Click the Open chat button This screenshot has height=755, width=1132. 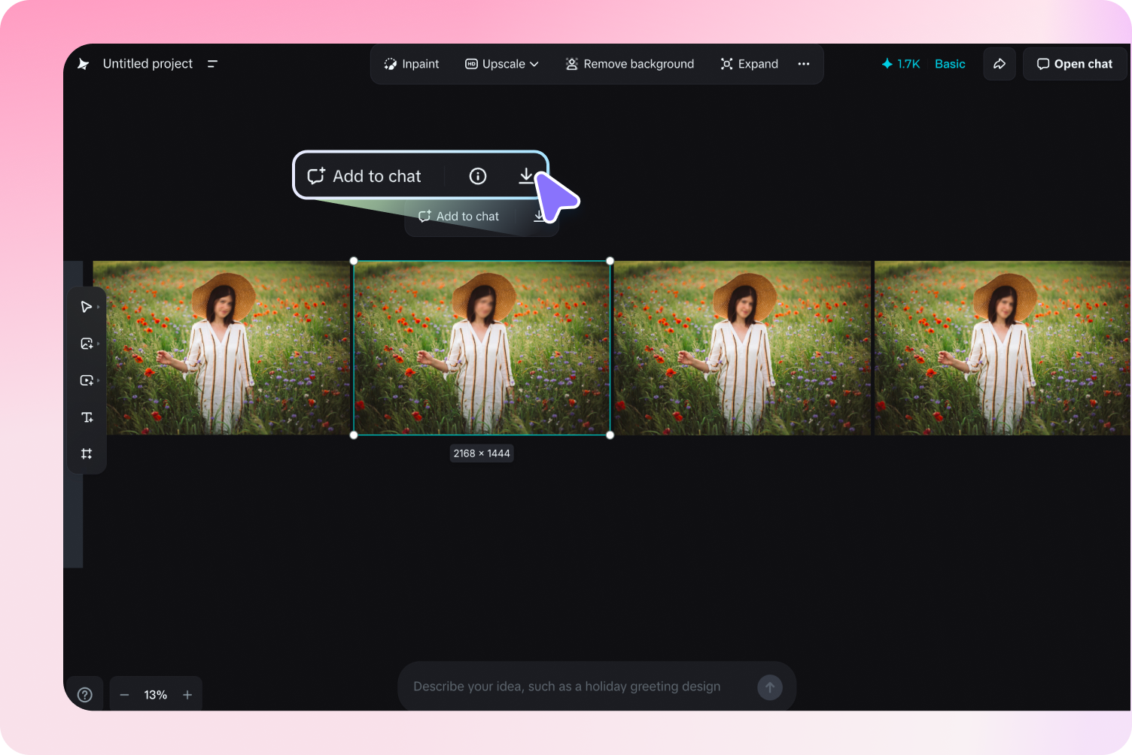(1075, 64)
